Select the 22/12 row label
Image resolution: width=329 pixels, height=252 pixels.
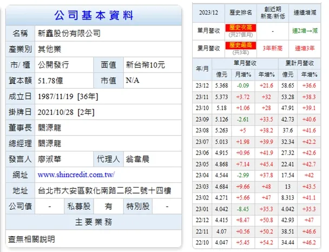[202, 220]
